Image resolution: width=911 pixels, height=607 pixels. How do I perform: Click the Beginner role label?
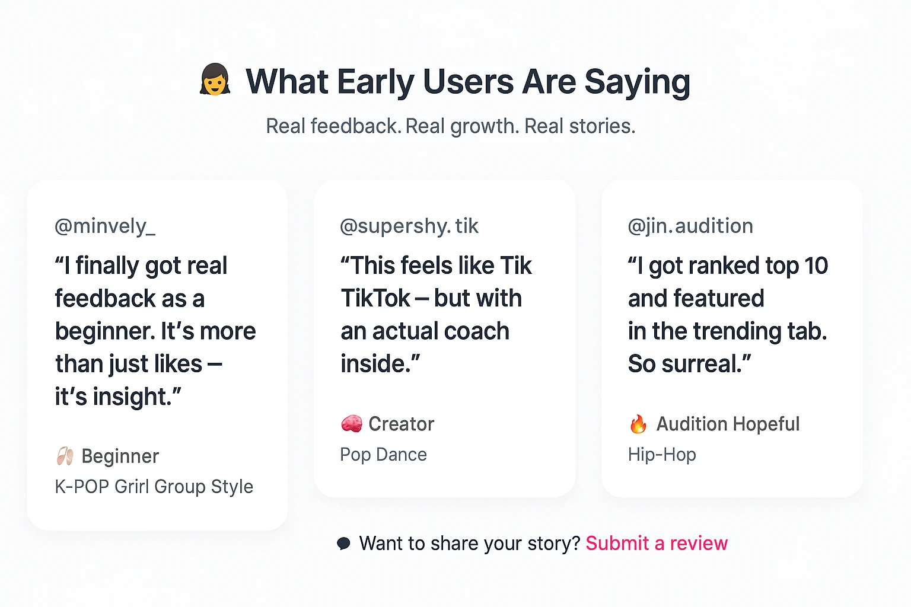tap(120, 456)
